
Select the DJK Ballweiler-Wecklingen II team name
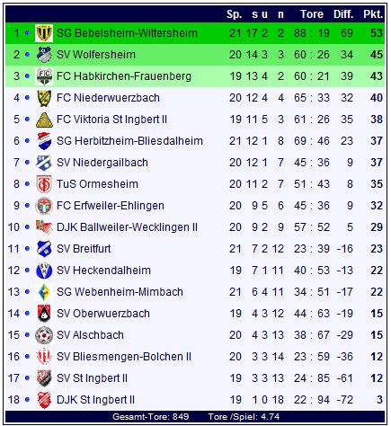127,227
